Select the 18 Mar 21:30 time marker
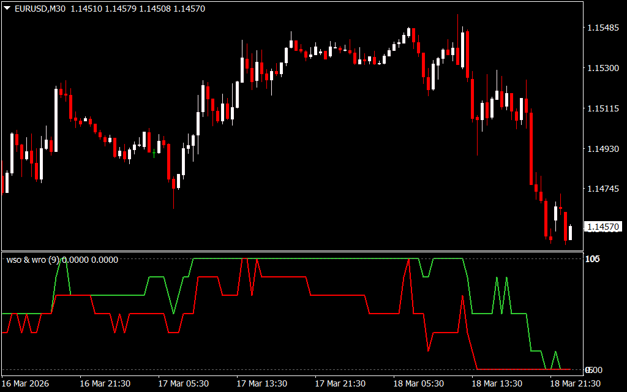Image resolution: width=627 pixels, height=392 pixels. click(576, 383)
